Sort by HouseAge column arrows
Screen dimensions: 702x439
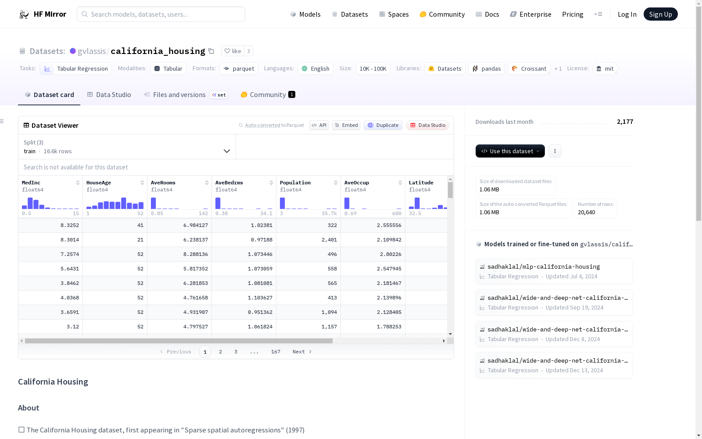(142, 183)
